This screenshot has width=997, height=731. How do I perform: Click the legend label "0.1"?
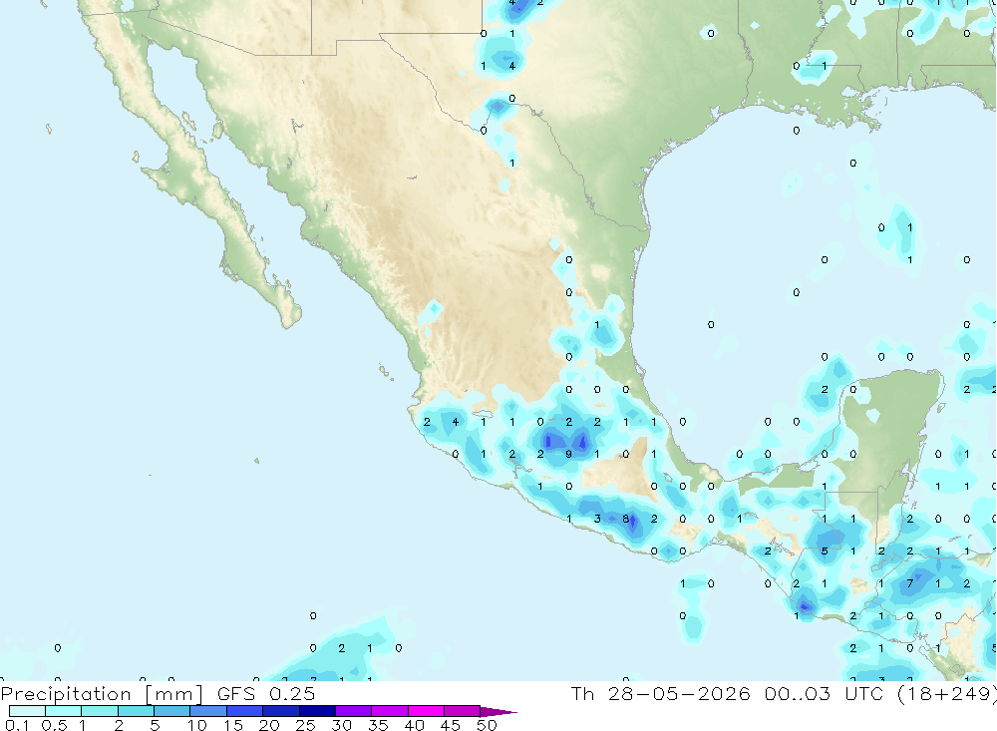coord(17,725)
